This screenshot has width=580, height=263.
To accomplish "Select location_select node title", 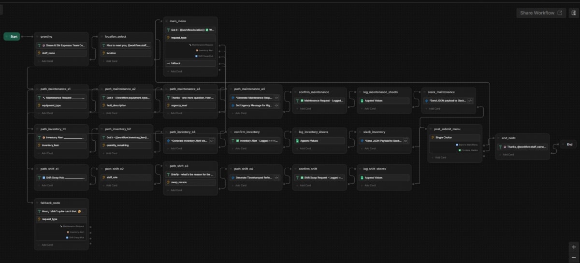I will (116, 36).
